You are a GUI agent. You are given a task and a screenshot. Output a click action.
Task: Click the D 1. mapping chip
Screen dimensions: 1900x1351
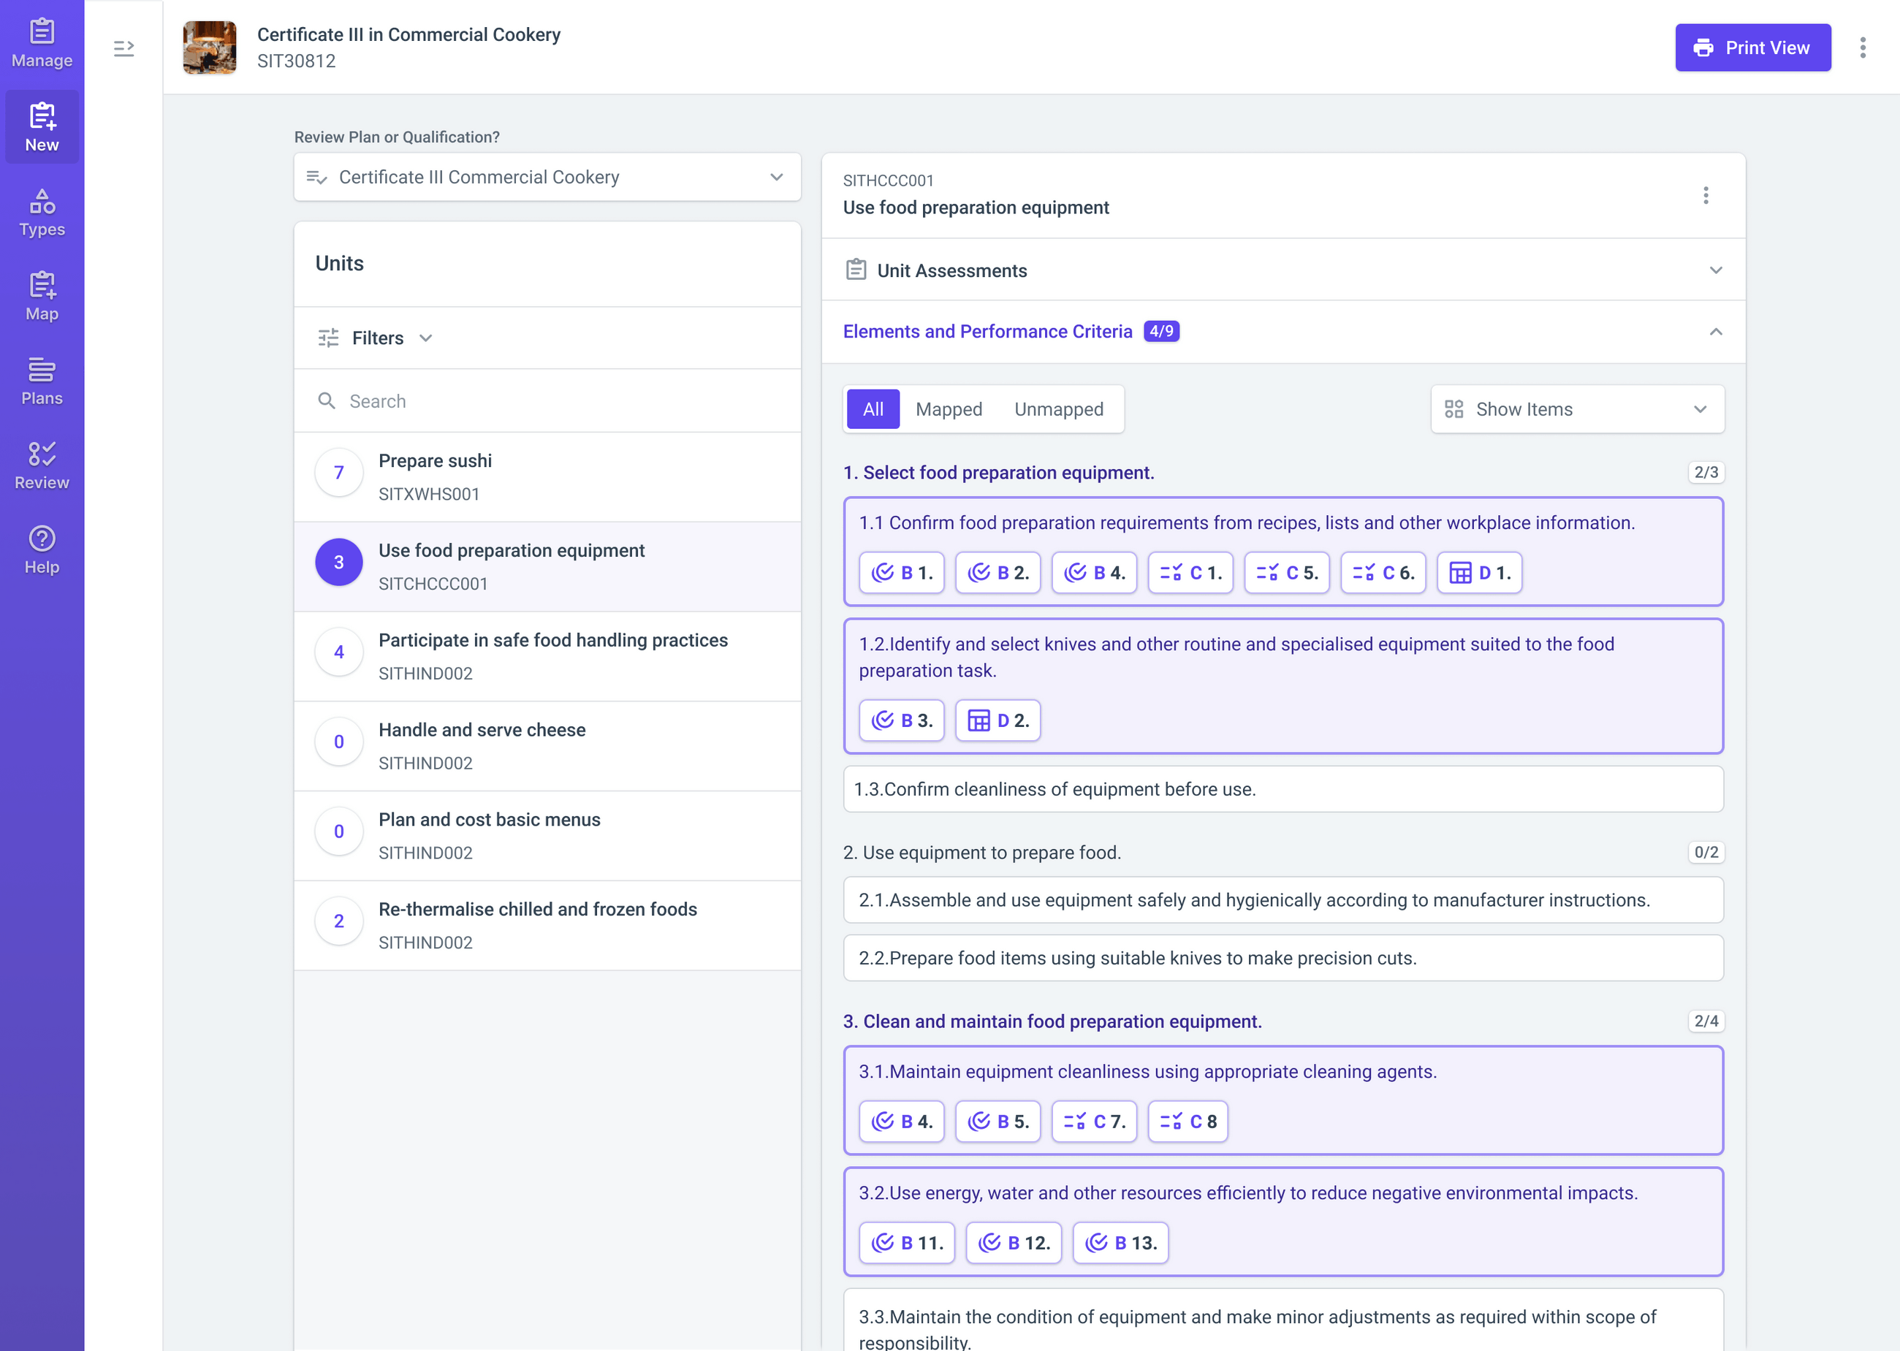point(1479,573)
